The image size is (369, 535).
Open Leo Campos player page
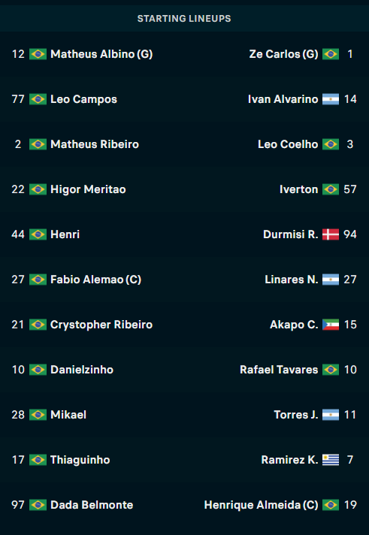(x=83, y=99)
